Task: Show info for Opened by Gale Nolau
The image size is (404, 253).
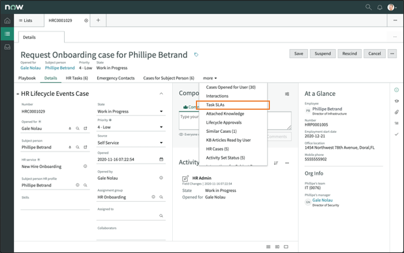Action: coord(161,178)
